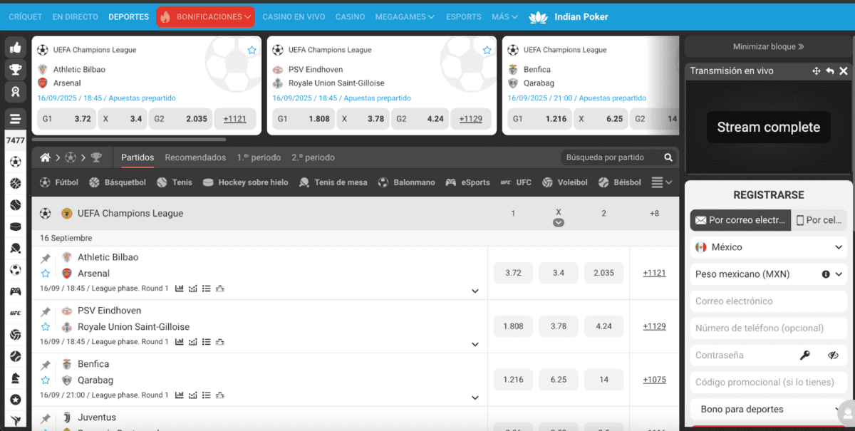Select the UFC icon in left sidebar
855x431 pixels.
(x=15, y=313)
